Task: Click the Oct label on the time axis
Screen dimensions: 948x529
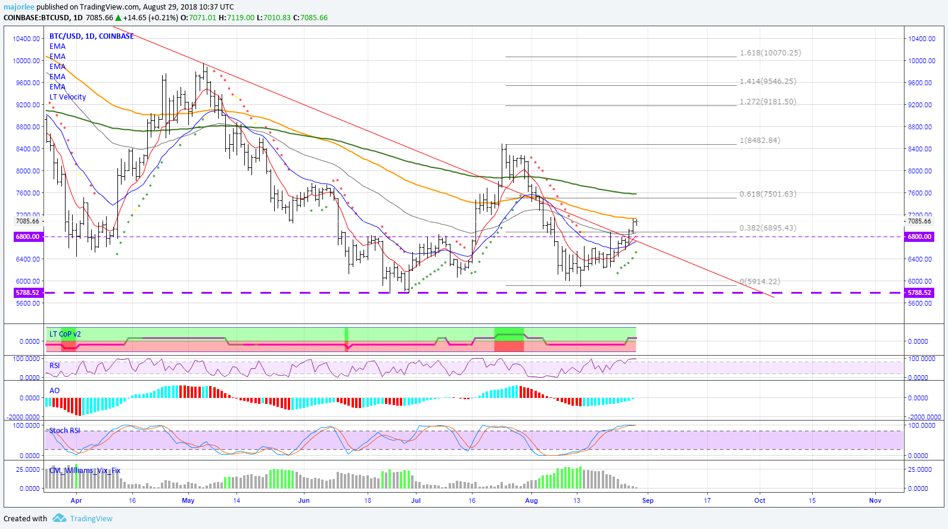Action: click(760, 501)
